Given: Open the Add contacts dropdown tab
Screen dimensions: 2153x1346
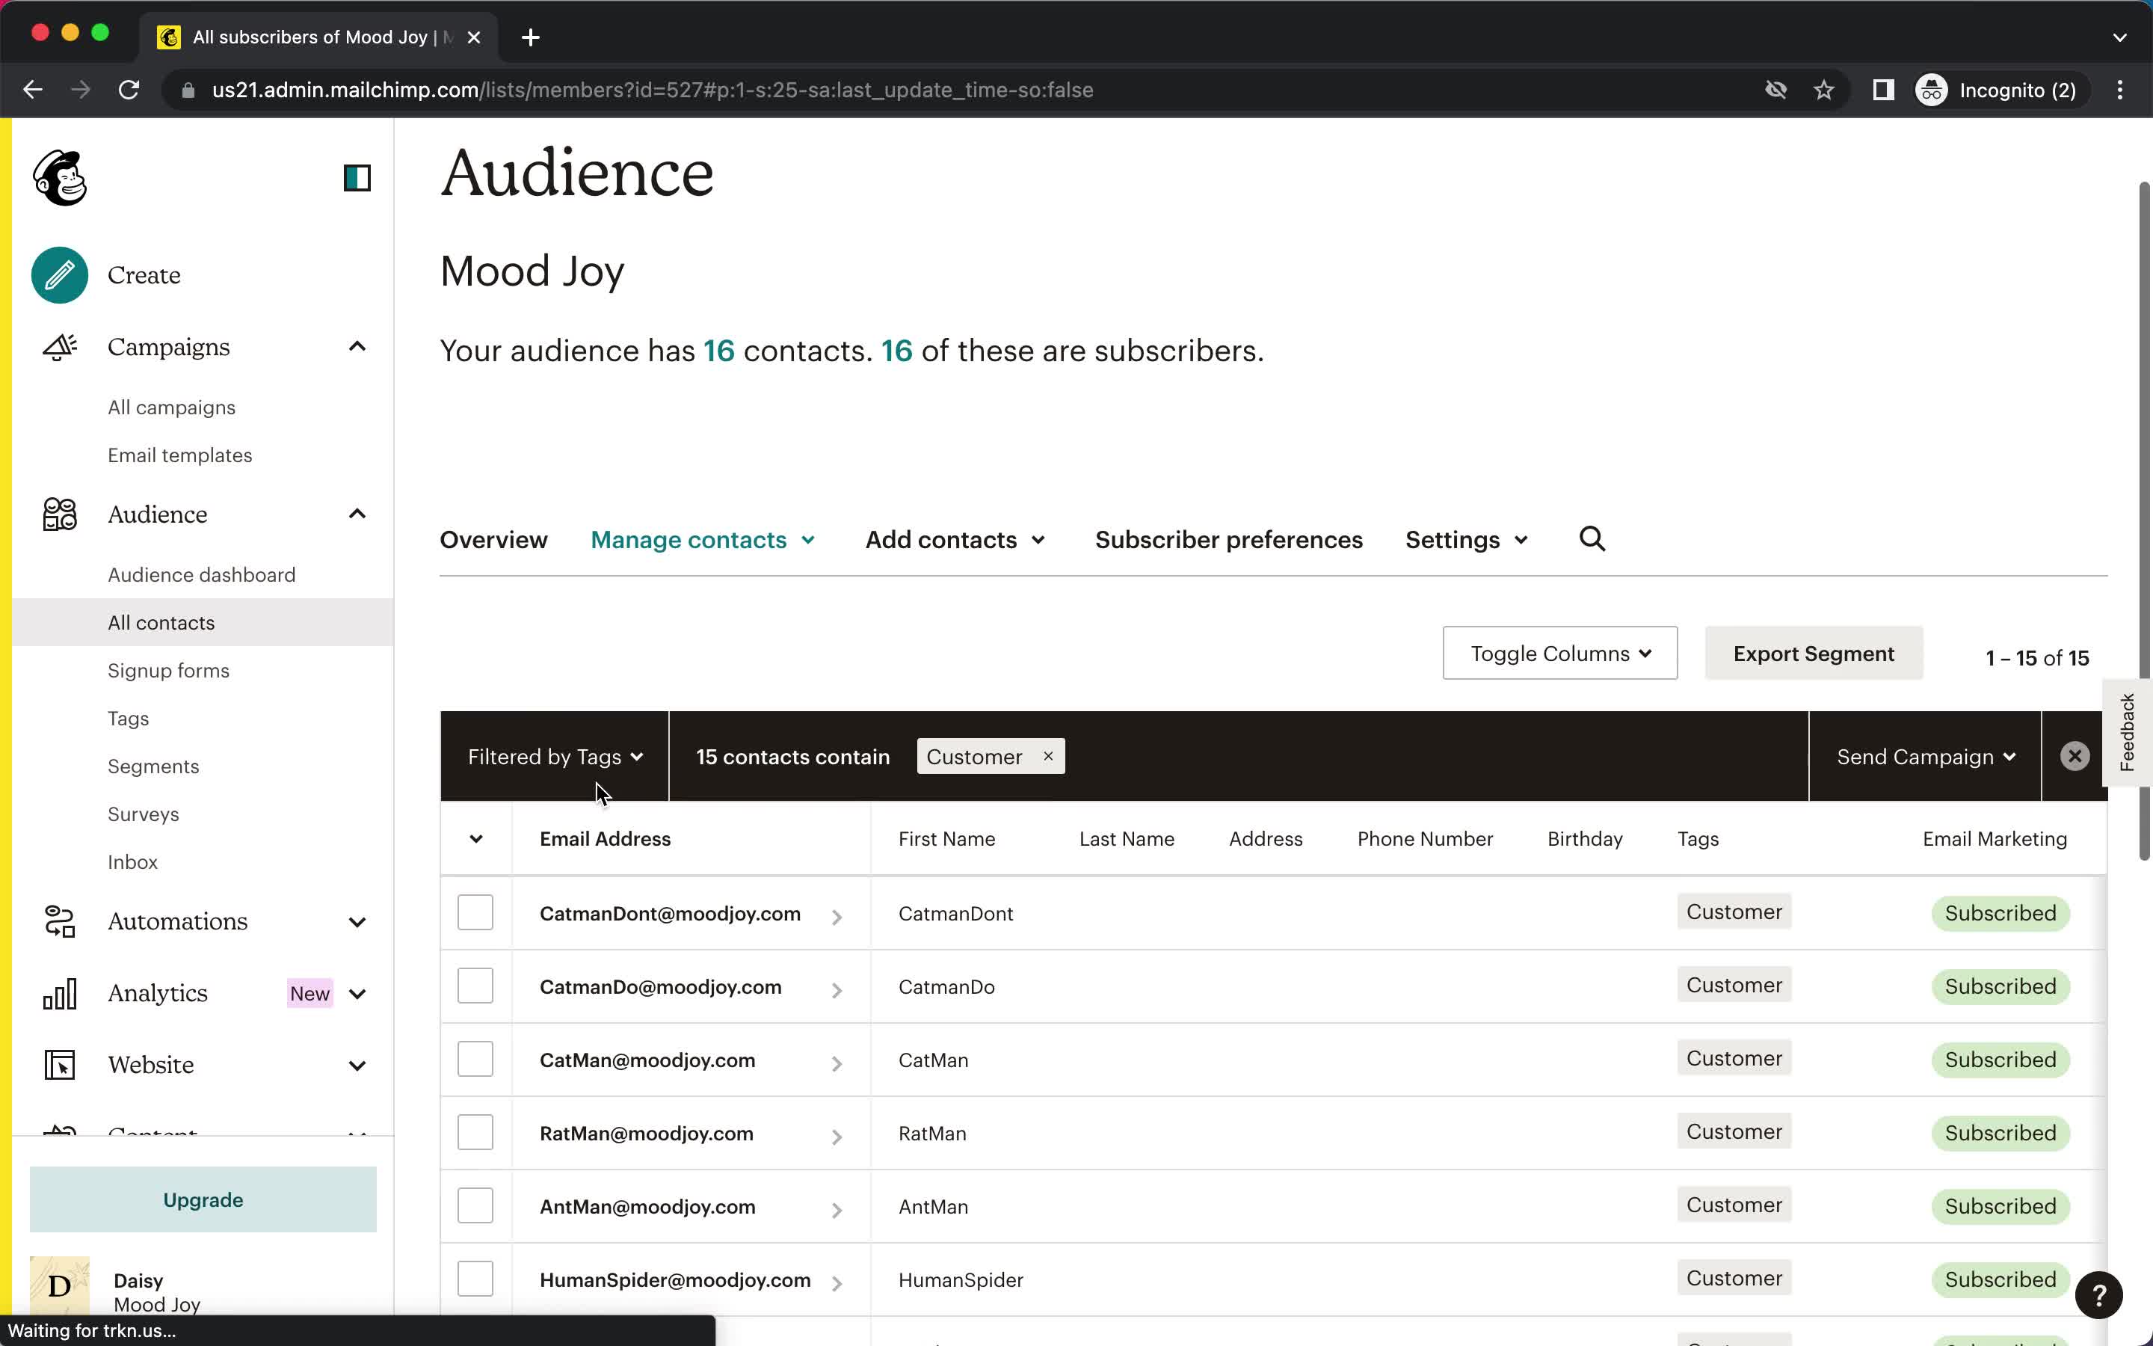Looking at the screenshot, I should point(955,539).
